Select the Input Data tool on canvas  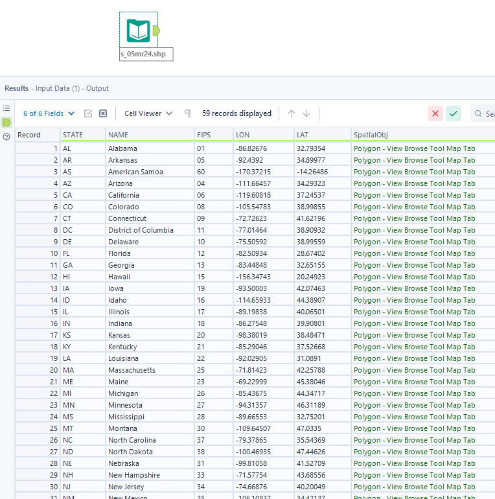coord(139,30)
